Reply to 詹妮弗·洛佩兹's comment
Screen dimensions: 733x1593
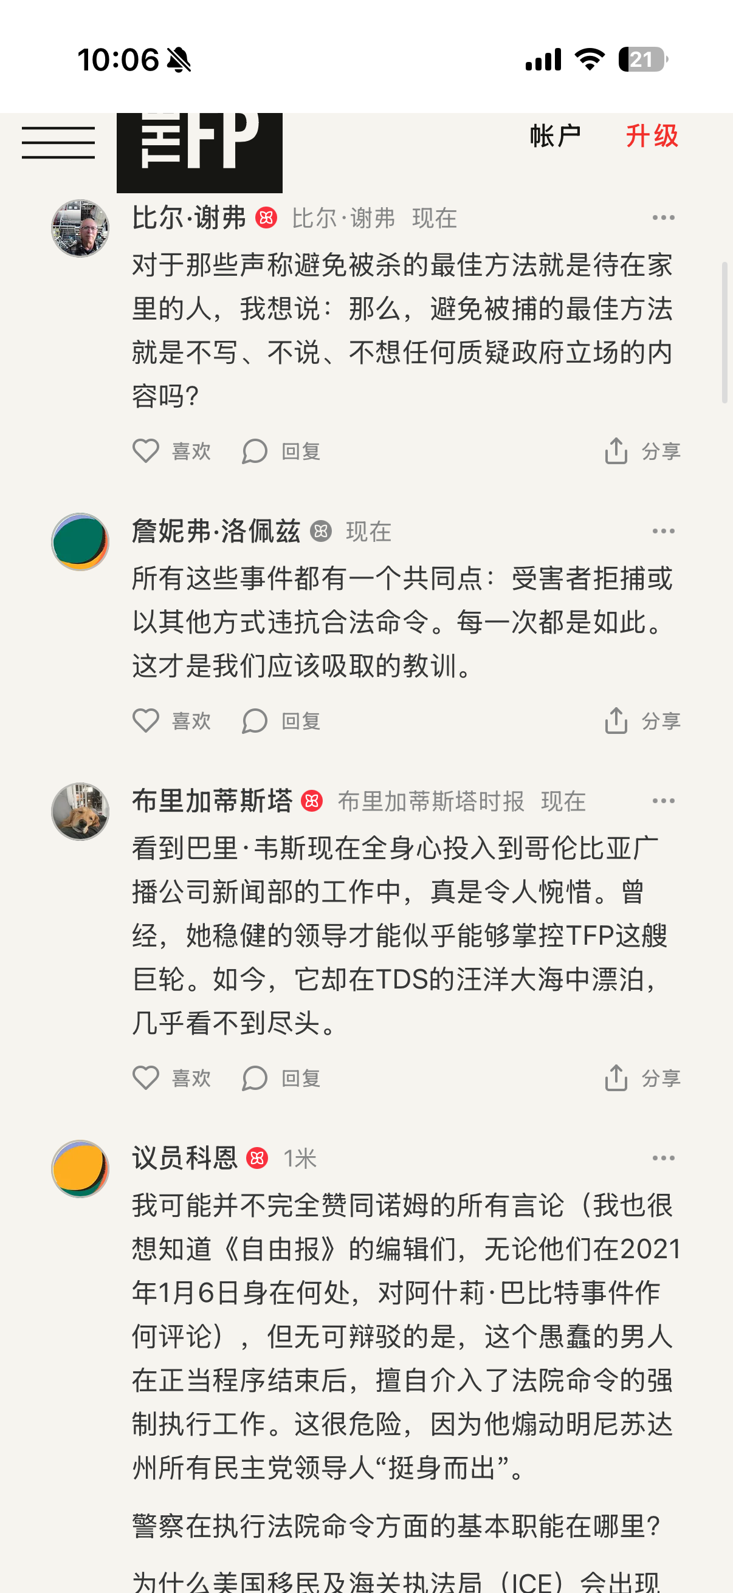[x=281, y=721]
